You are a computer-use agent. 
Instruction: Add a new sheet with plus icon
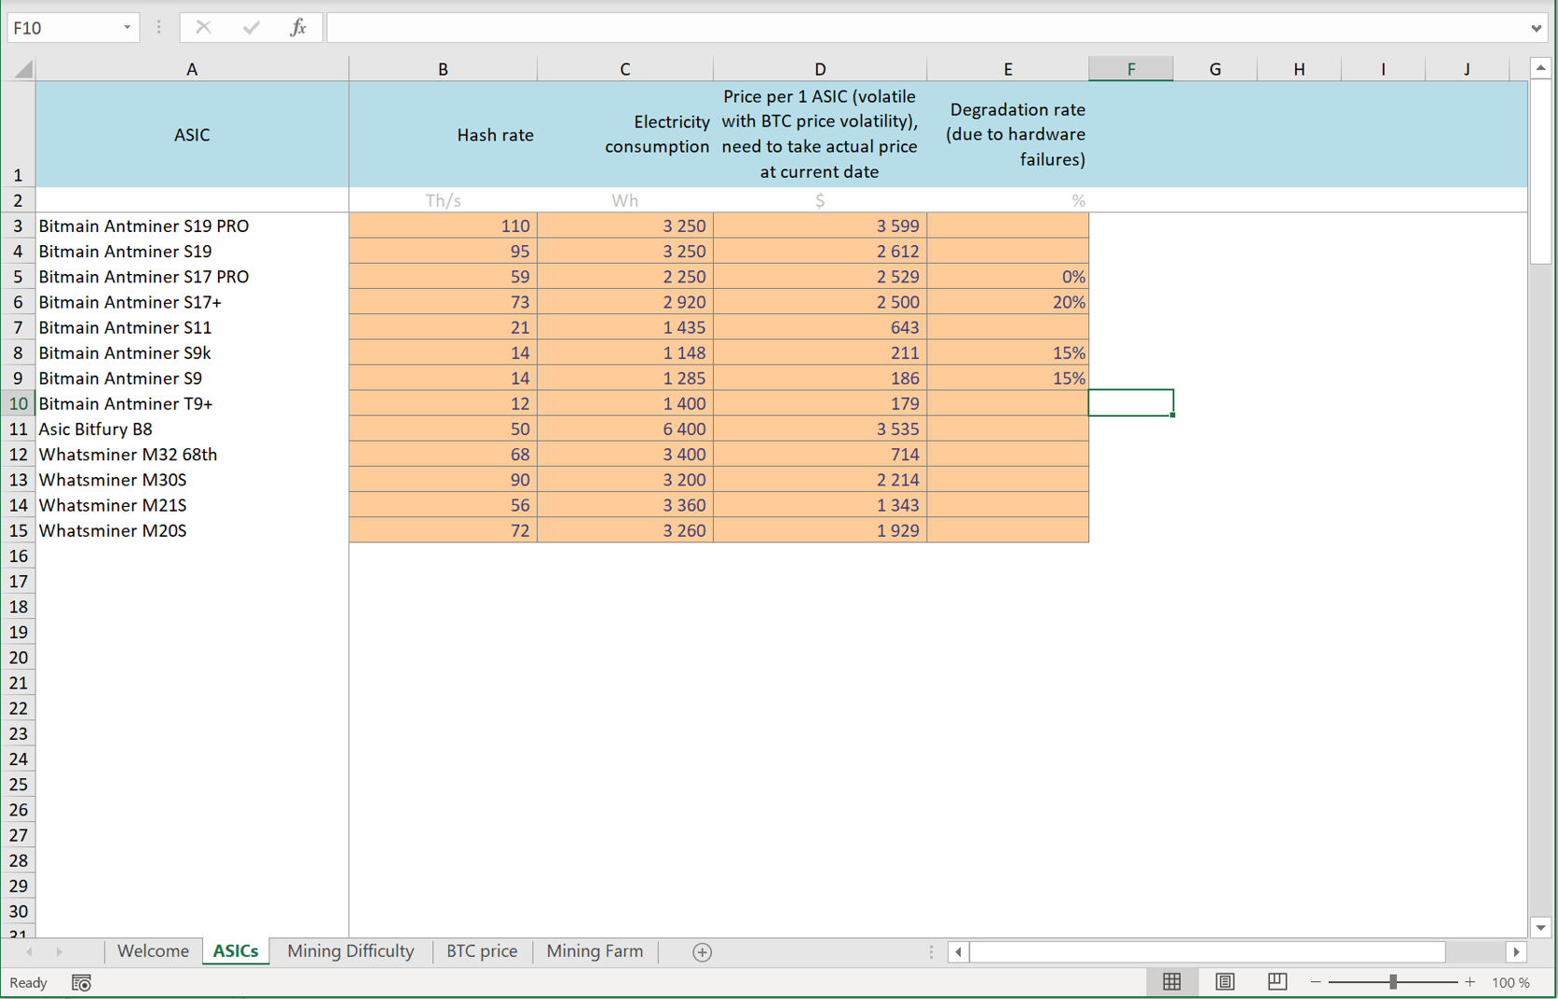coord(702,951)
